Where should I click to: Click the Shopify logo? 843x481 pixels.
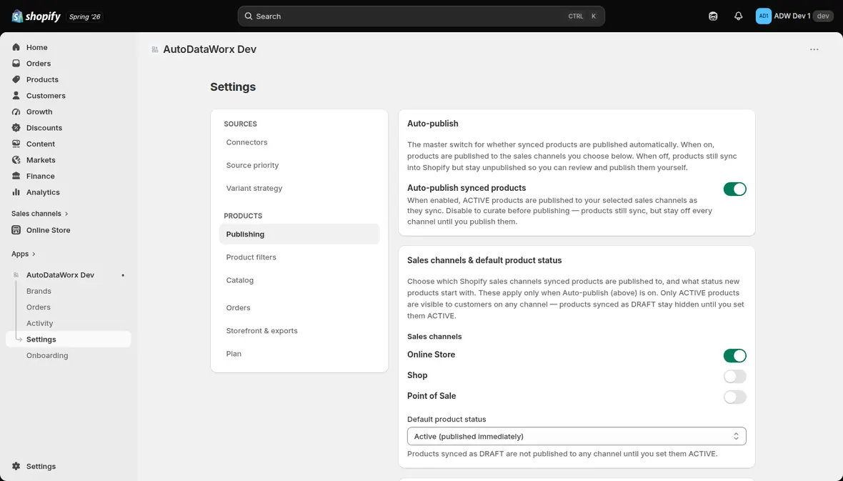[x=36, y=16]
